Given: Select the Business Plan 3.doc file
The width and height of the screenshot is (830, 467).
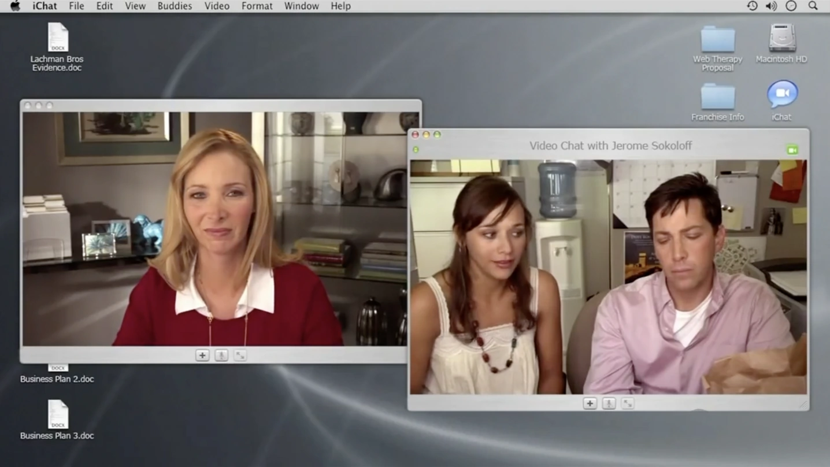Looking at the screenshot, I should pos(57,420).
